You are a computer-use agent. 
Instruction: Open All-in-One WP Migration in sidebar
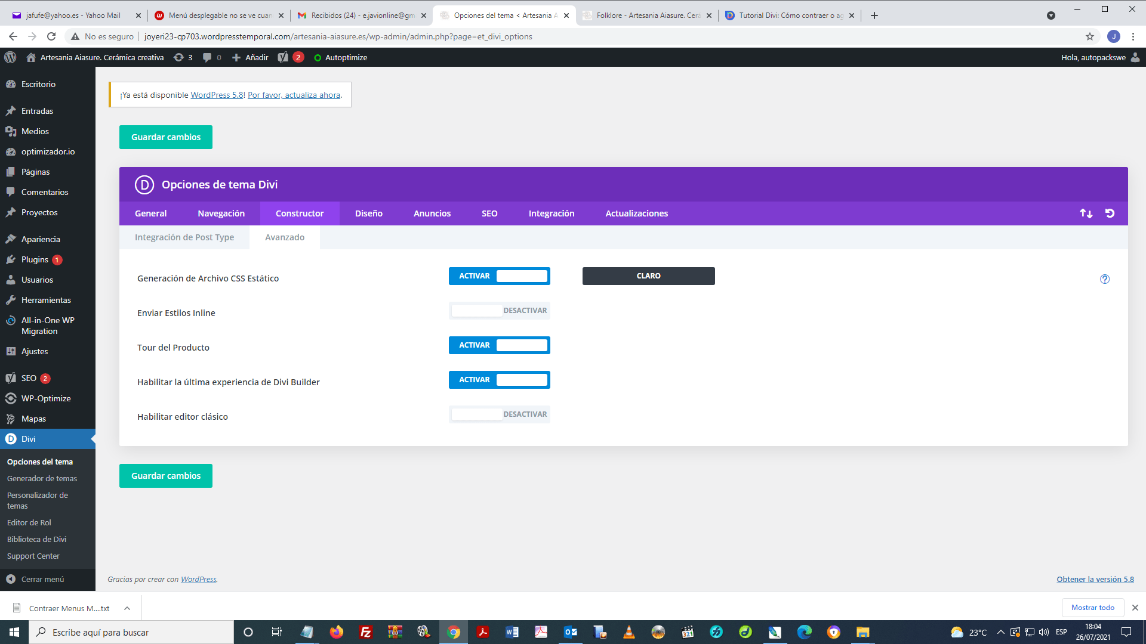(48, 326)
